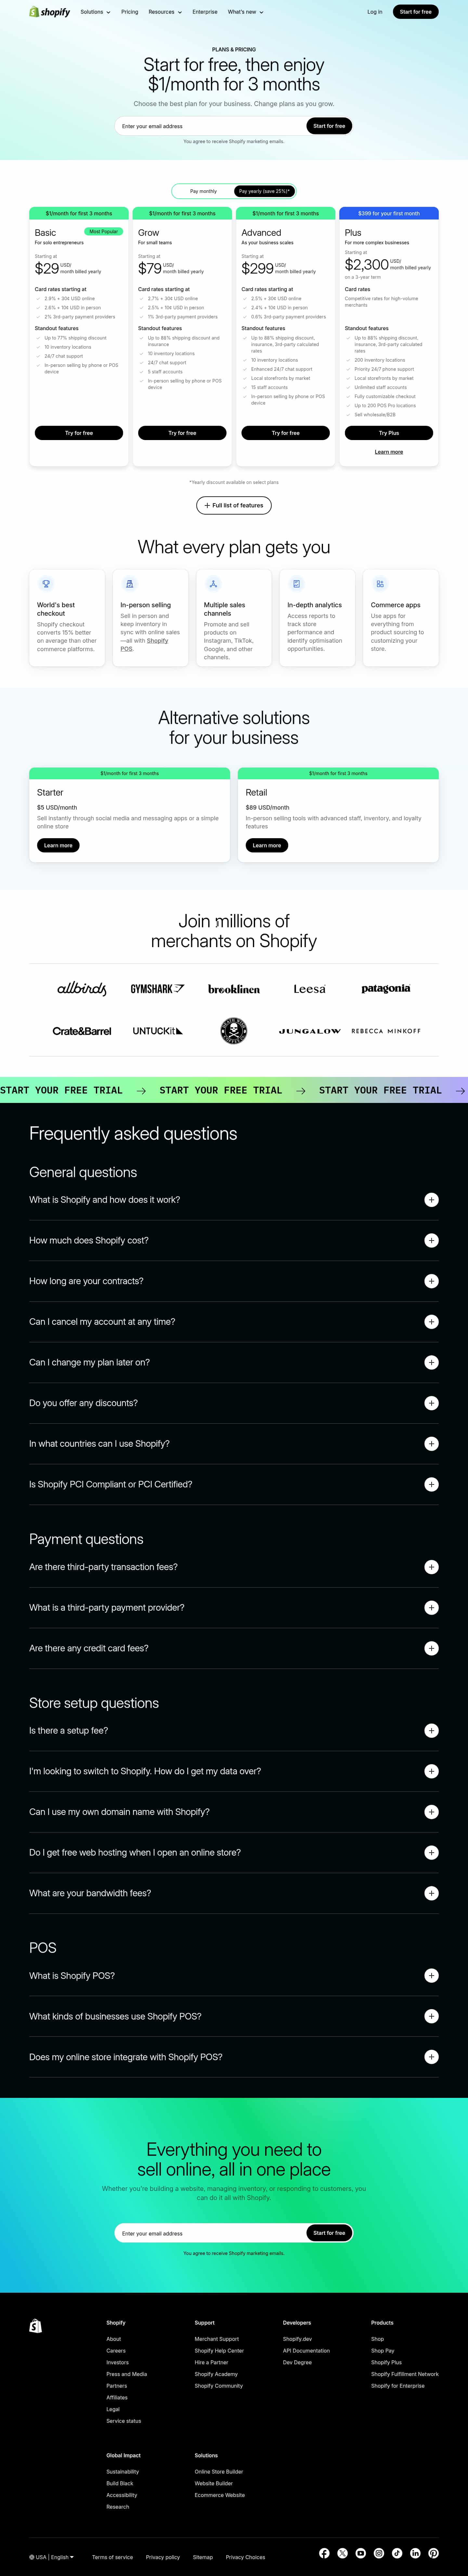The width and height of the screenshot is (468, 2576).
Task: Click the header Start for free button
Action: point(416,12)
